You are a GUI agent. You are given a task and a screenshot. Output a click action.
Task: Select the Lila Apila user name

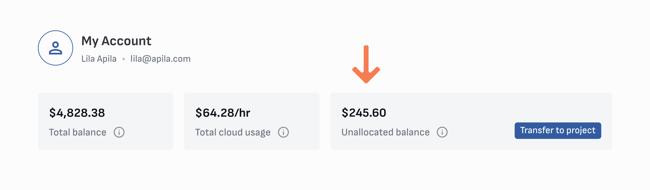[99, 59]
